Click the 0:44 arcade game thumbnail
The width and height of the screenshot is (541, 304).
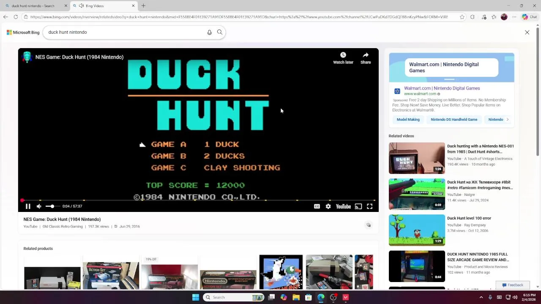[x=417, y=266]
